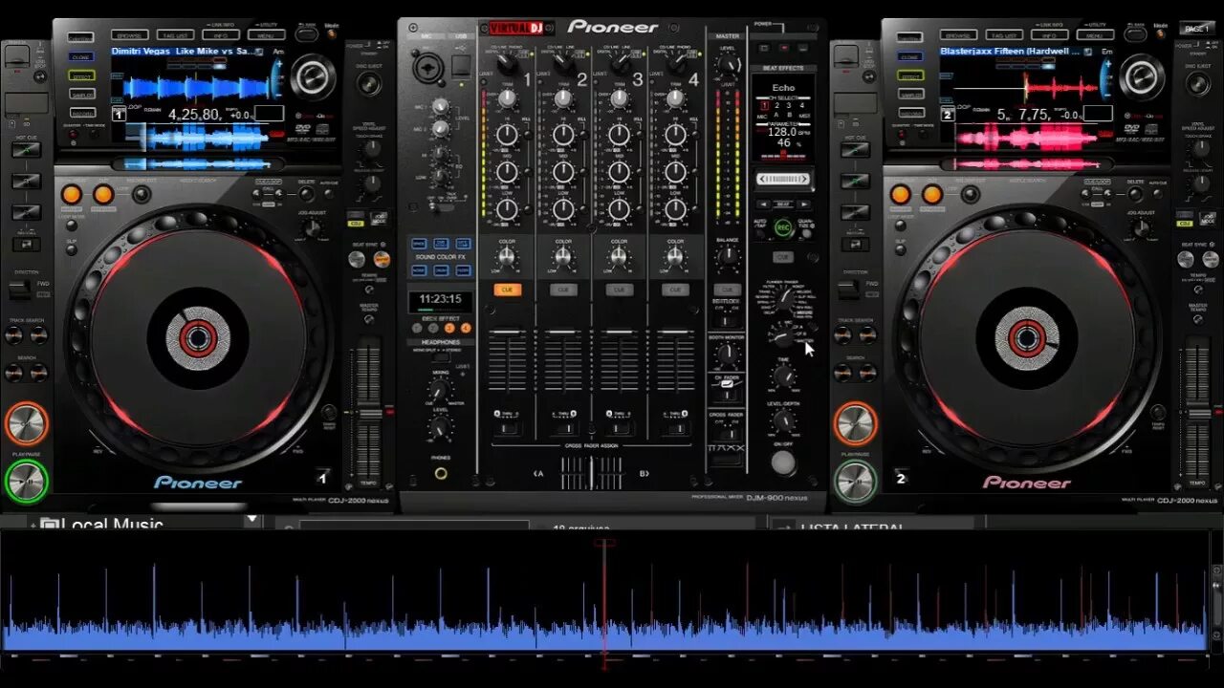Click the RECORD button on deck 1

click(80, 112)
